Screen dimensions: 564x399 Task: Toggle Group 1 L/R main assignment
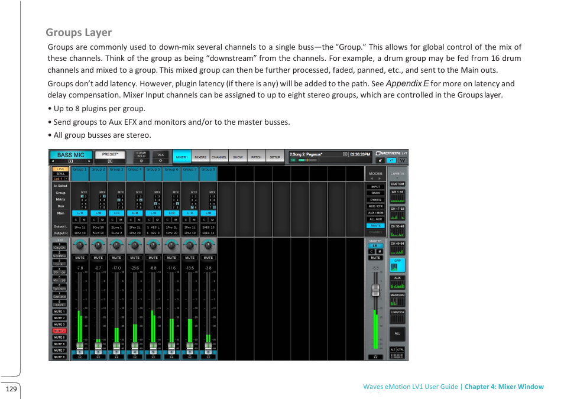(80, 213)
